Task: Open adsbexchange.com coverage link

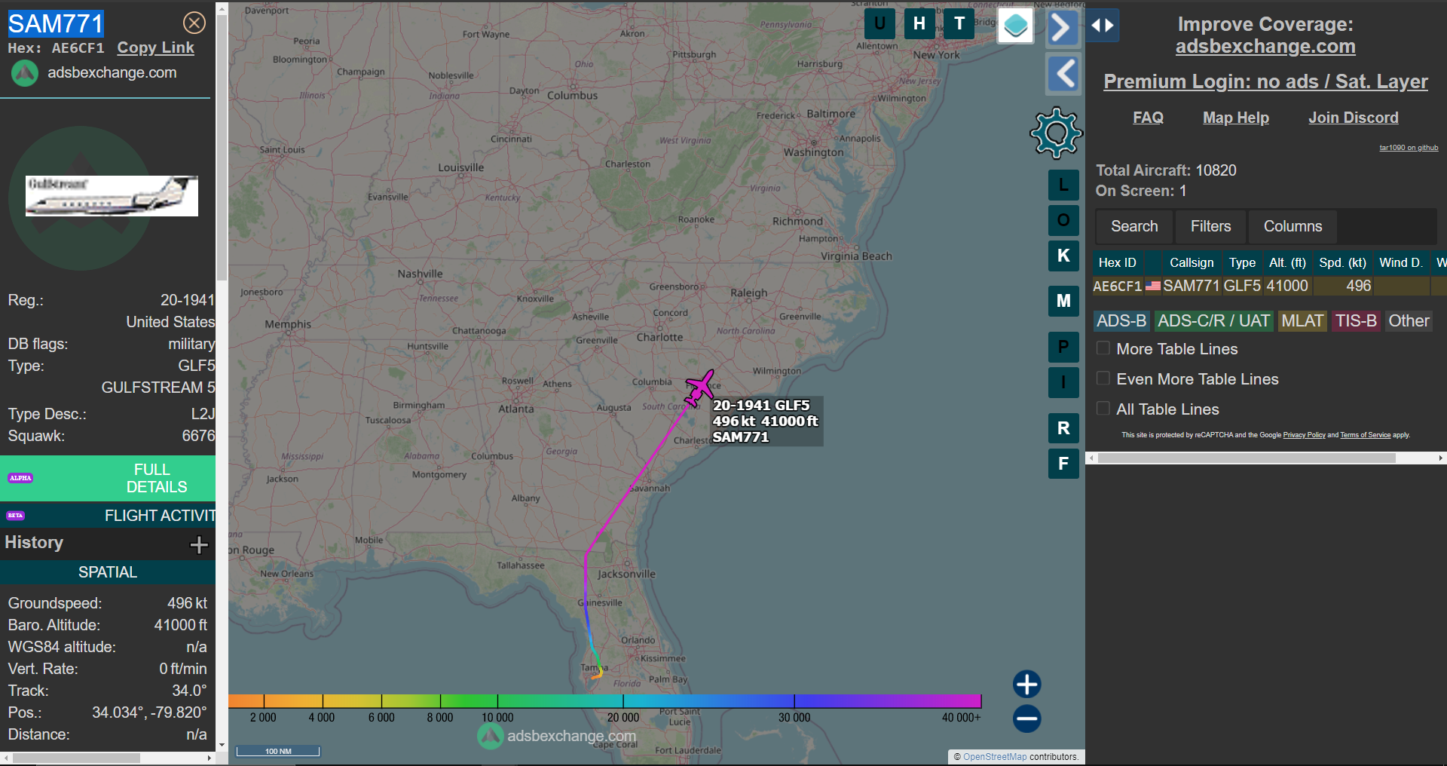Action: pyautogui.click(x=1265, y=47)
